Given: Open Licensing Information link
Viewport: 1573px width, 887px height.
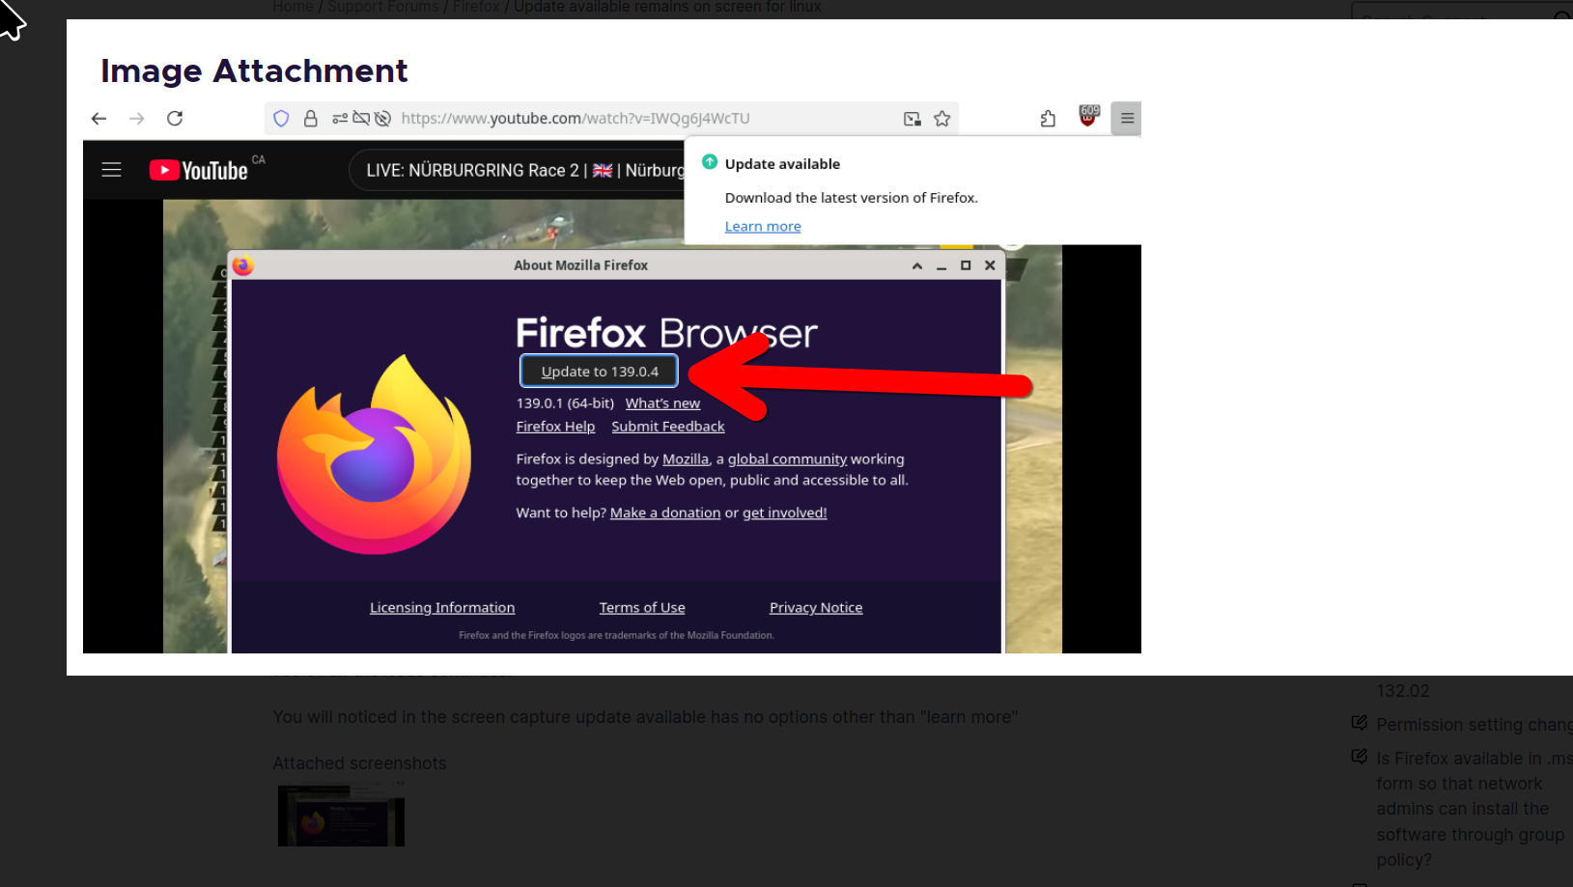Looking at the screenshot, I should 442,608.
